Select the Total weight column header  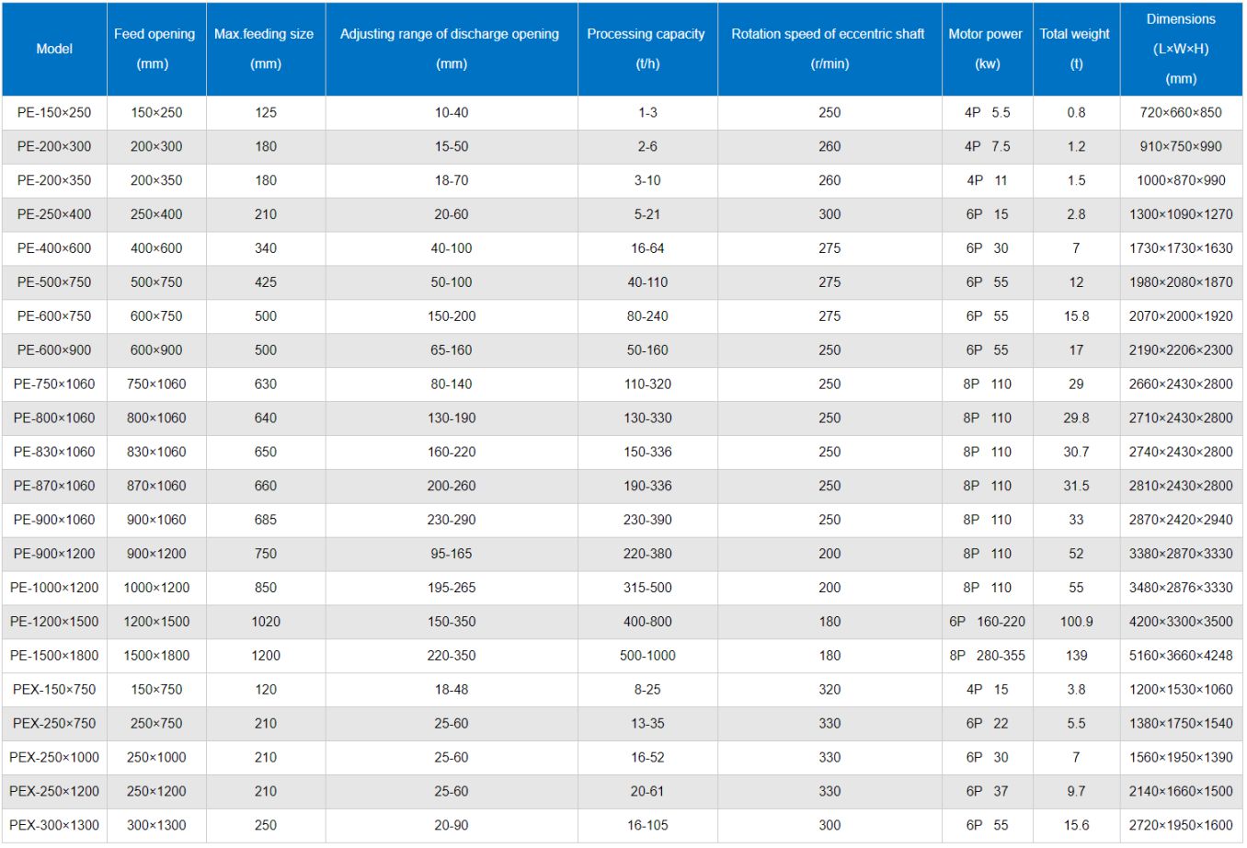click(1075, 49)
